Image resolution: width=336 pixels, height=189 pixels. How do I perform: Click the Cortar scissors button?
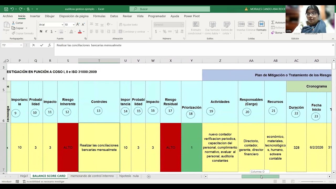point(17,23)
